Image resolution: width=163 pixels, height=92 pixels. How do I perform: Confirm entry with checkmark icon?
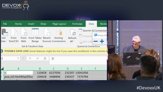(x=37, y=58)
